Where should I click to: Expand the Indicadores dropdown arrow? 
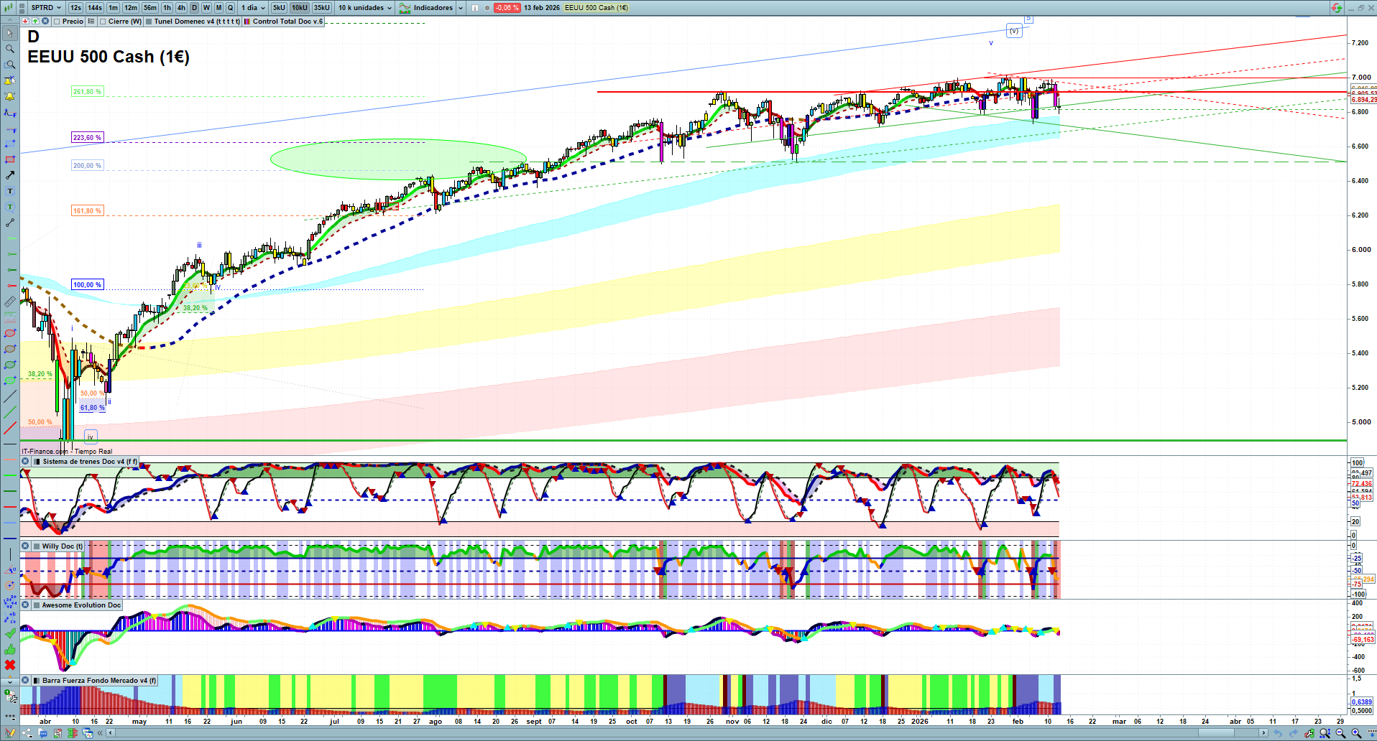460,8
